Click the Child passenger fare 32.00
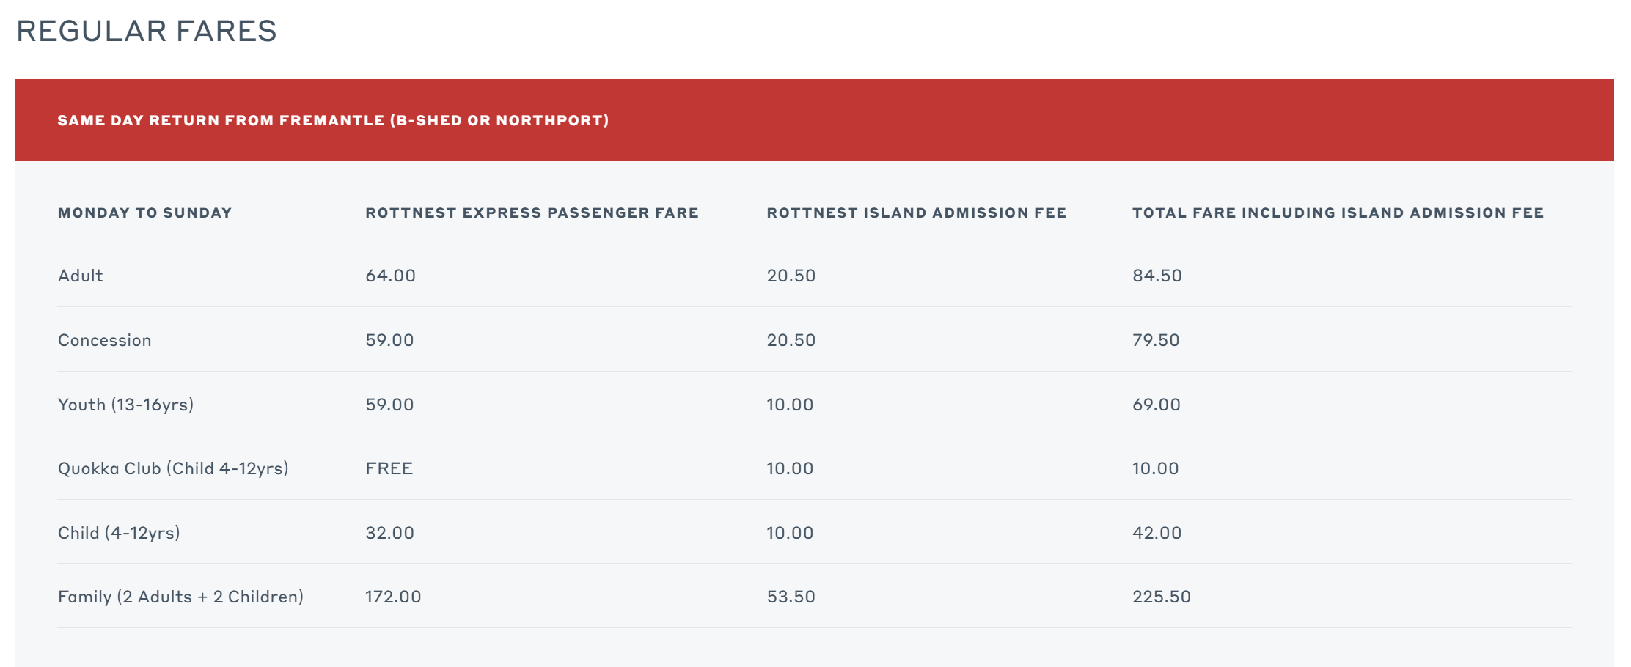Image resolution: width=1631 pixels, height=667 pixels. [x=390, y=533]
